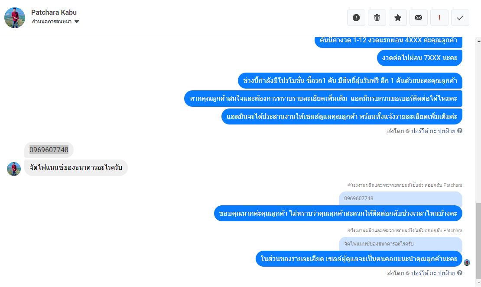Click help icon under the last message
Screen dimensions: 481x287
(x=460, y=273)
